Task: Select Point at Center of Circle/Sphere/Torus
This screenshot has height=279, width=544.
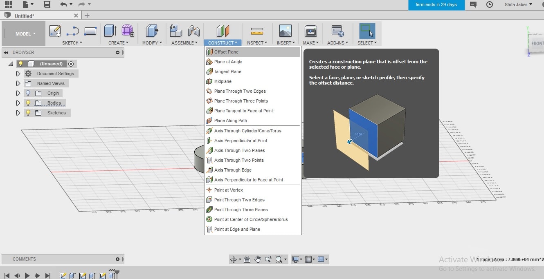Action: pyautogui.click(x=252, y=219)
